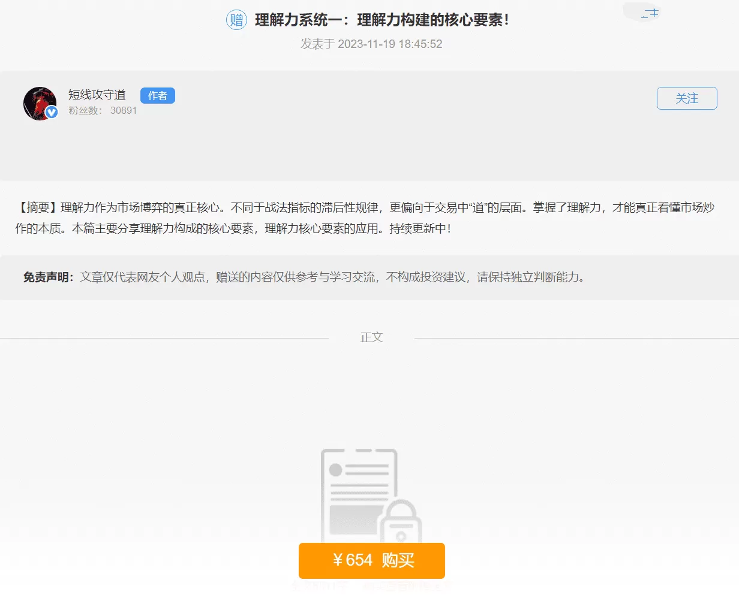Click the fans count 30891
The height and width of the screenshot is (601, 739).
click(x=124, y=111)
